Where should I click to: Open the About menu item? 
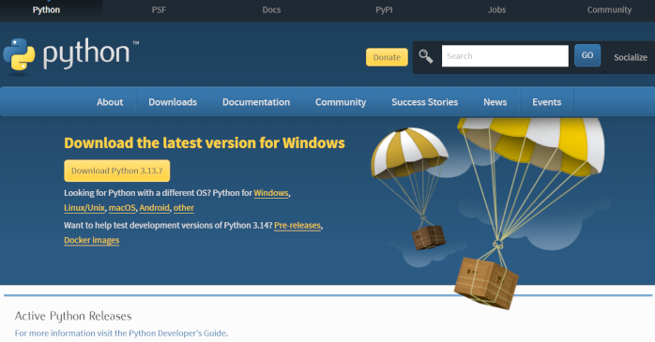coord(110,102)
